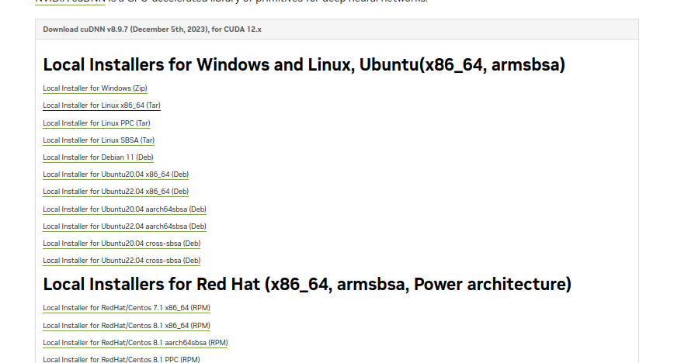The image size is (674, 363).
Task: Open Local Installer for Windows (Zip) link
Action: point(95,88)
